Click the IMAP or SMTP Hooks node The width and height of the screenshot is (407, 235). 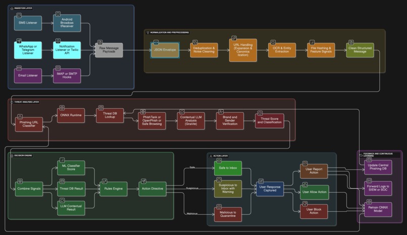67,75
